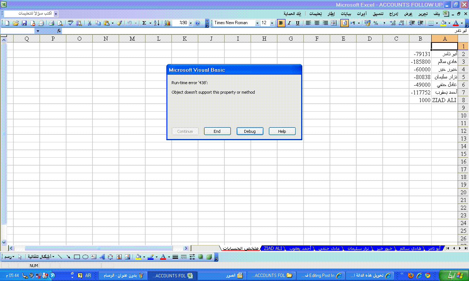
Task: Open the zoom %90 dropdown
Action: tap(191, 23)
